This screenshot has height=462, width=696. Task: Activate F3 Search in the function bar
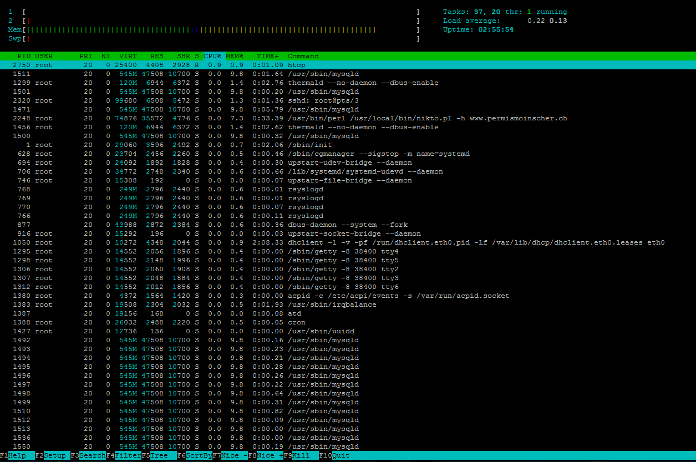tap(88, 456)
